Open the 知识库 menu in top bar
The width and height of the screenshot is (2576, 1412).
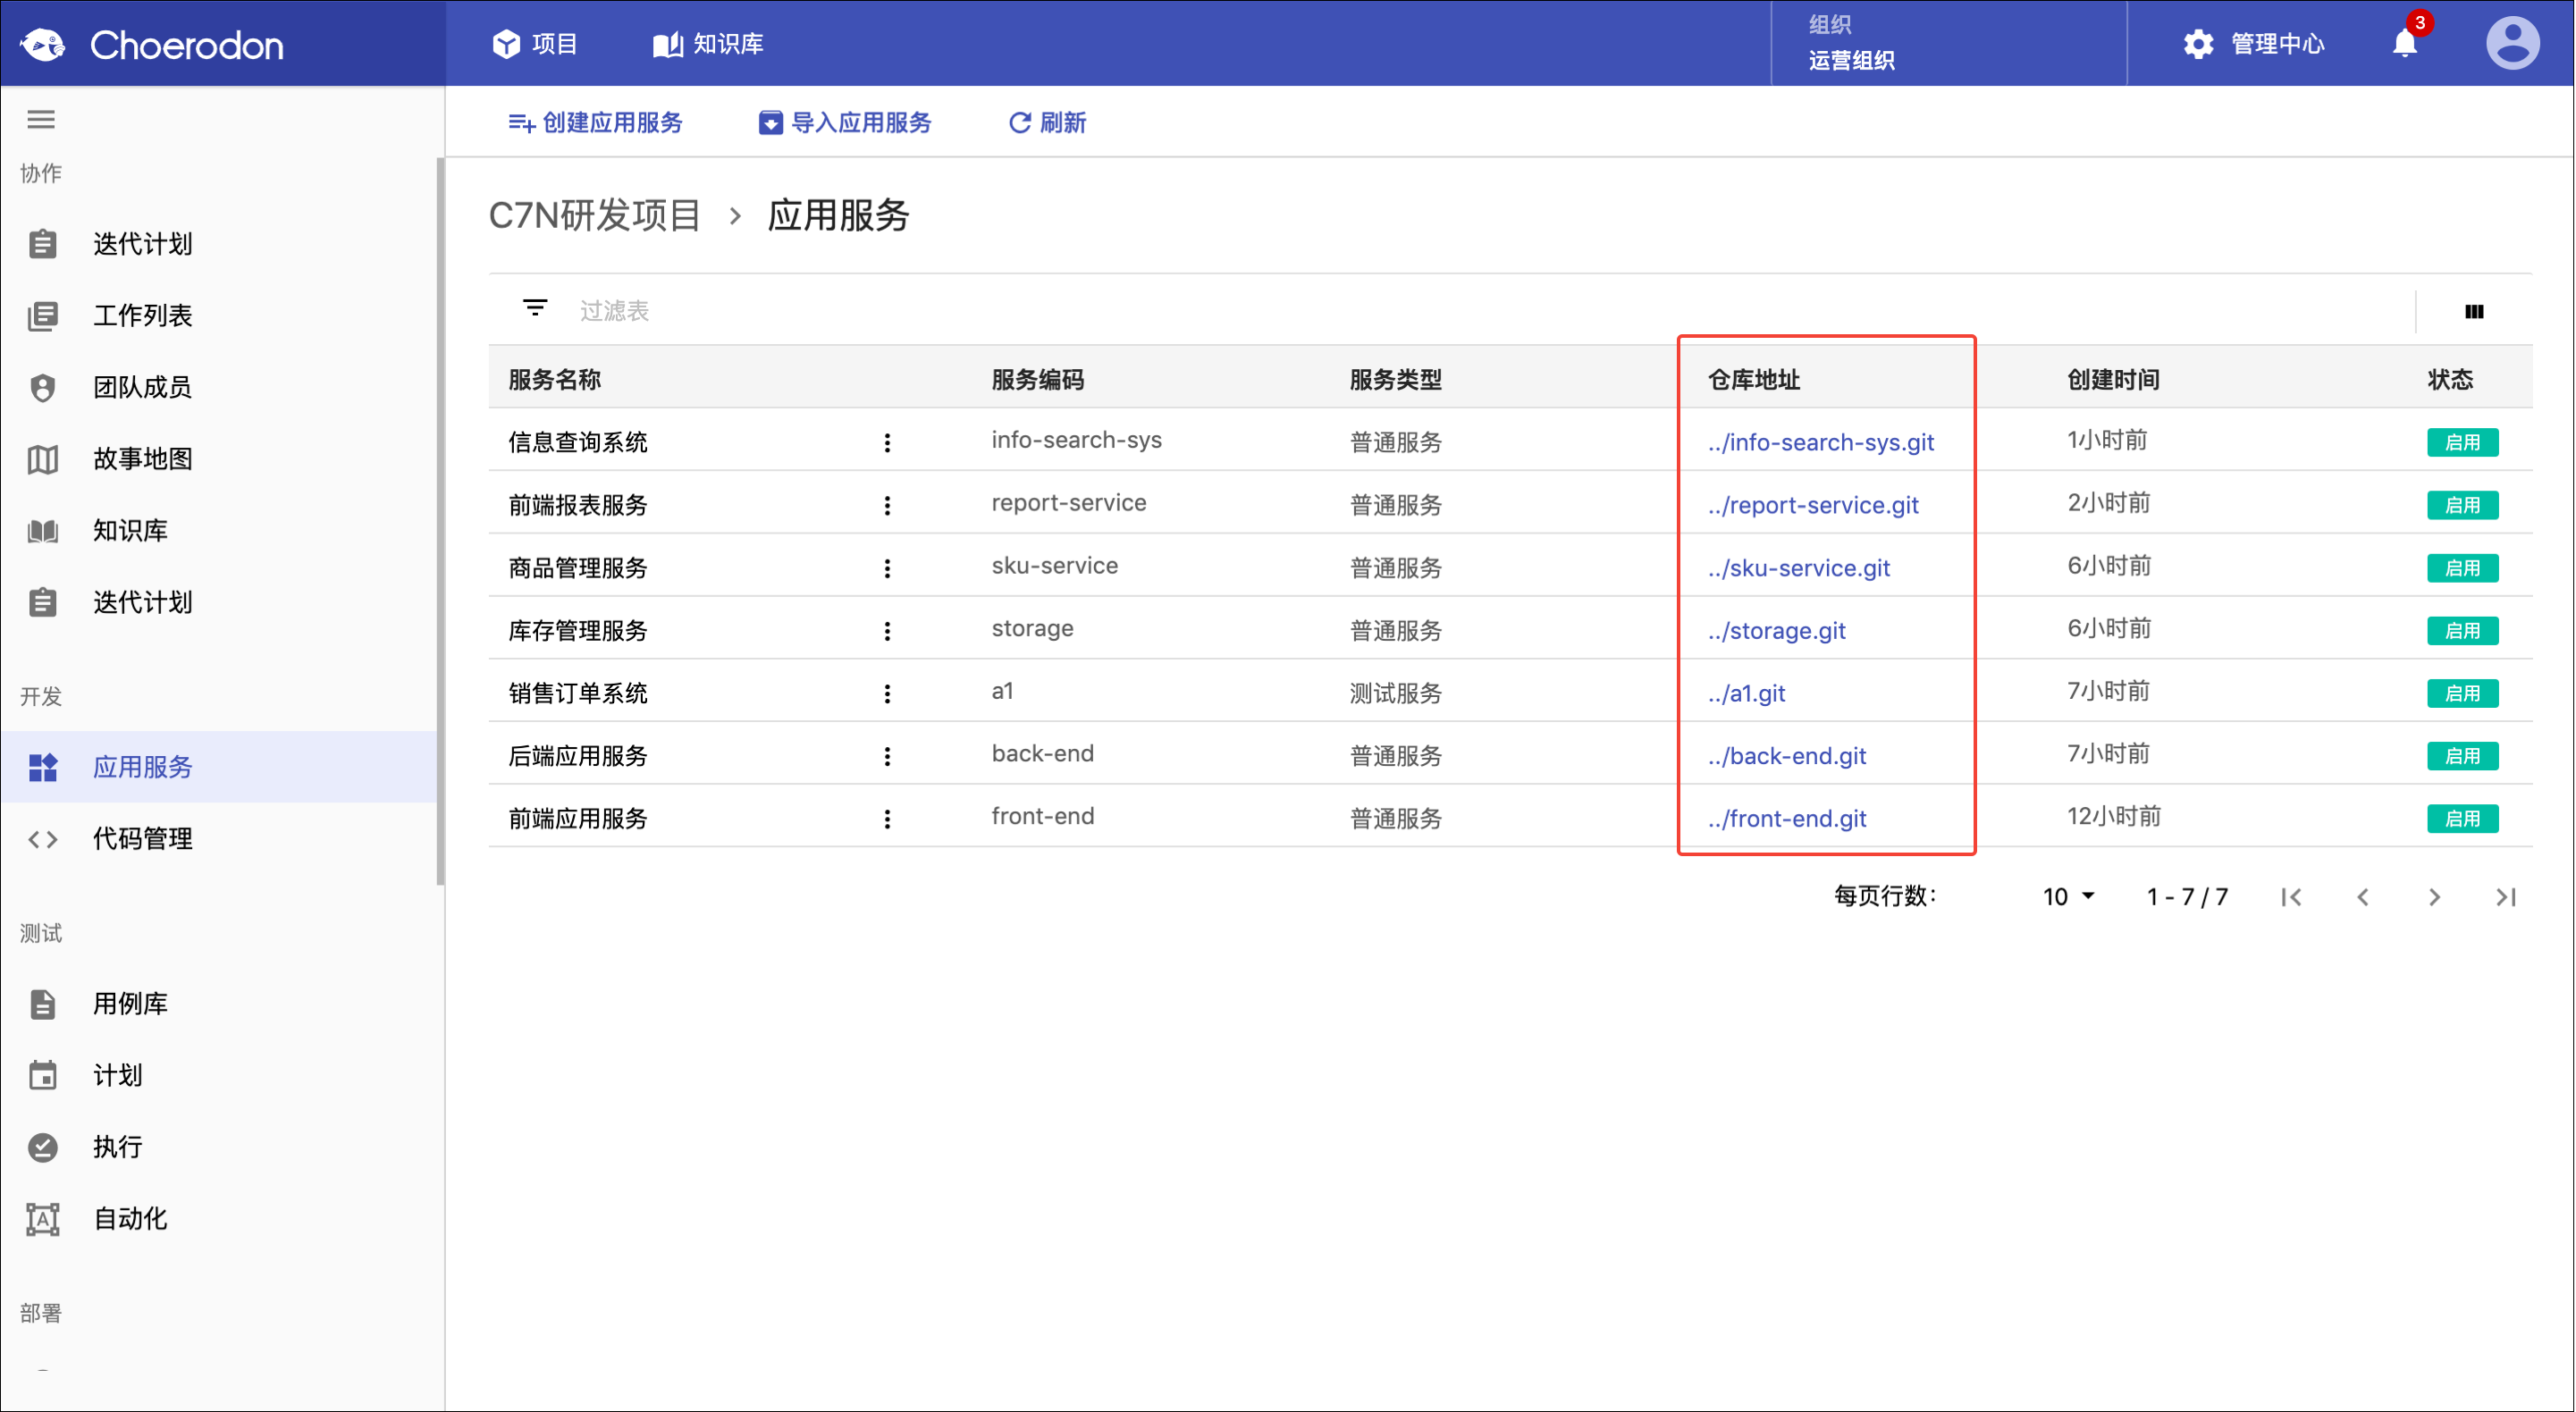[708, 44]
